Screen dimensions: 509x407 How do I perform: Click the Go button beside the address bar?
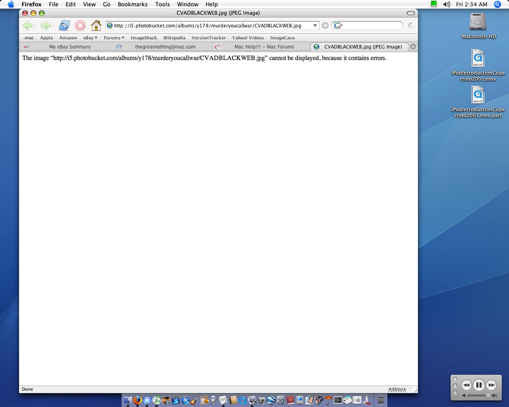(x=325, y=25)
